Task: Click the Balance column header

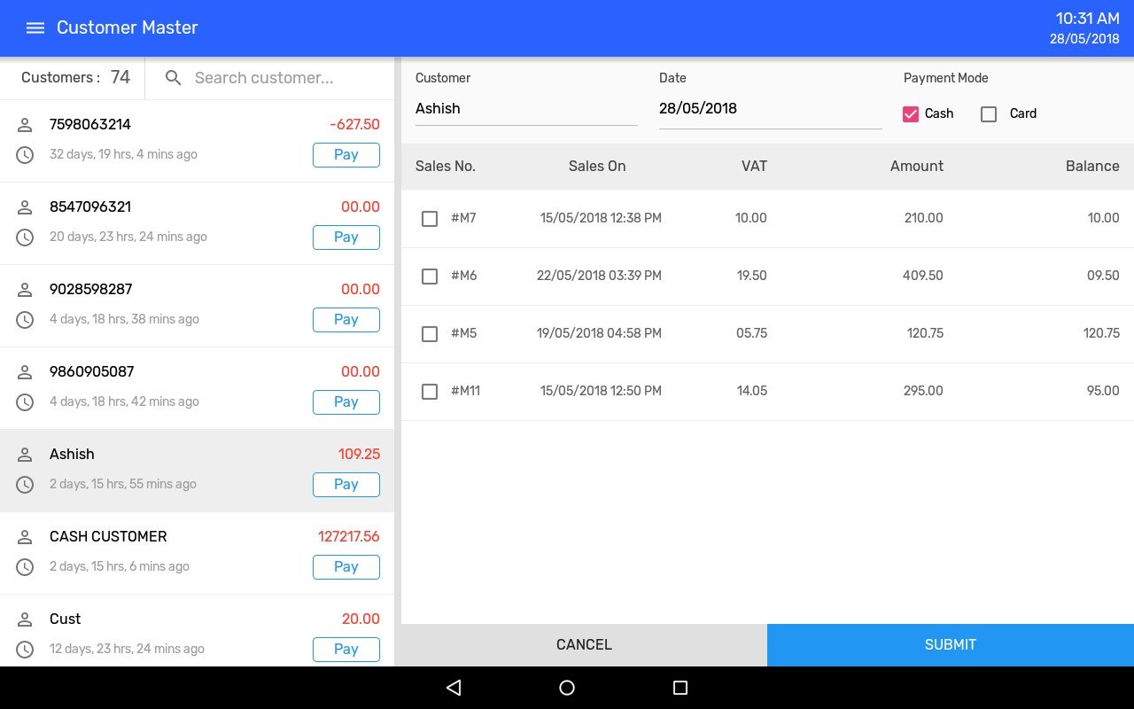Action: coord(1092,167)
